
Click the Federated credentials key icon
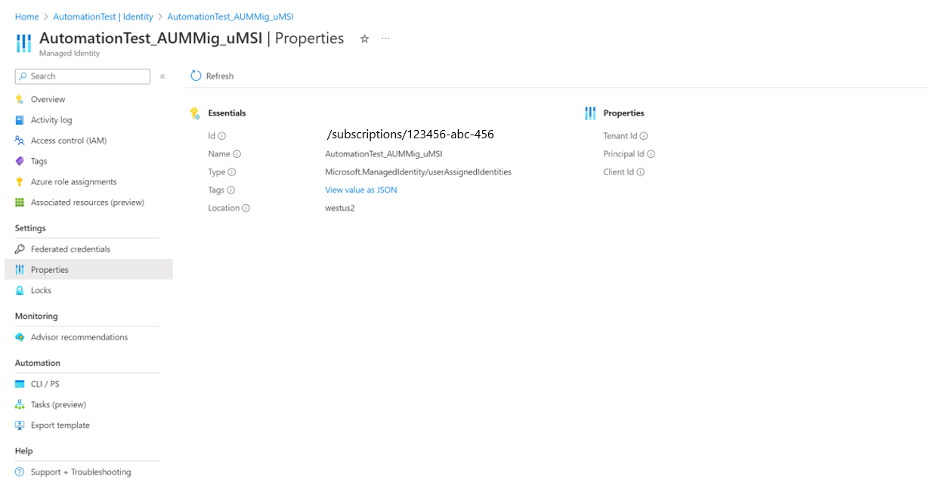20,249
